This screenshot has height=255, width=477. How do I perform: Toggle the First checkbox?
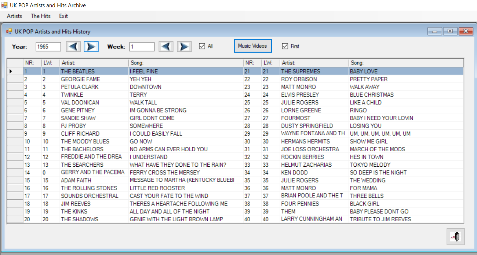[285, 46]
